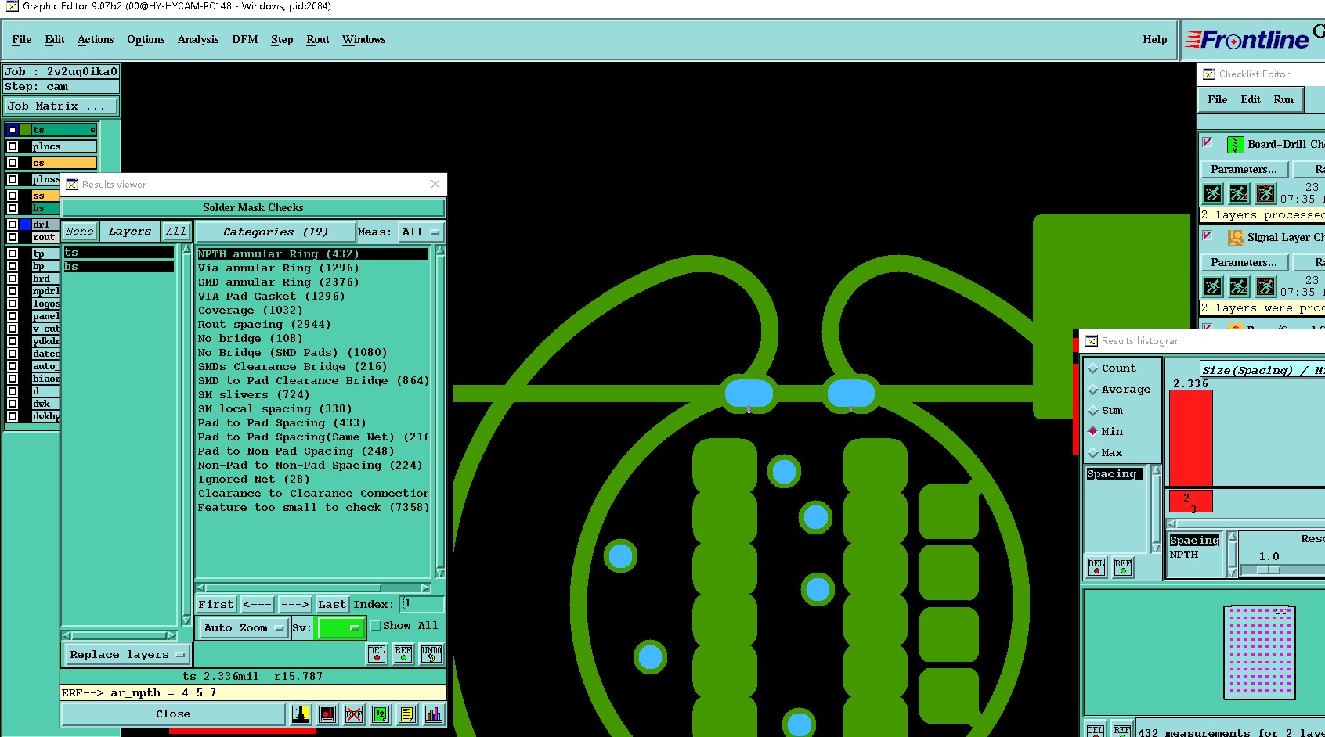Click the DEL icon in Results viewer

pos(377,654)
